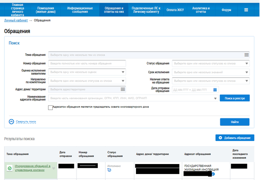Image resolution: width=260 pixels, height=180 pixels.
Task: Open calendar picker for Дата отправки обращения
Action: click(x=215, y=90)
